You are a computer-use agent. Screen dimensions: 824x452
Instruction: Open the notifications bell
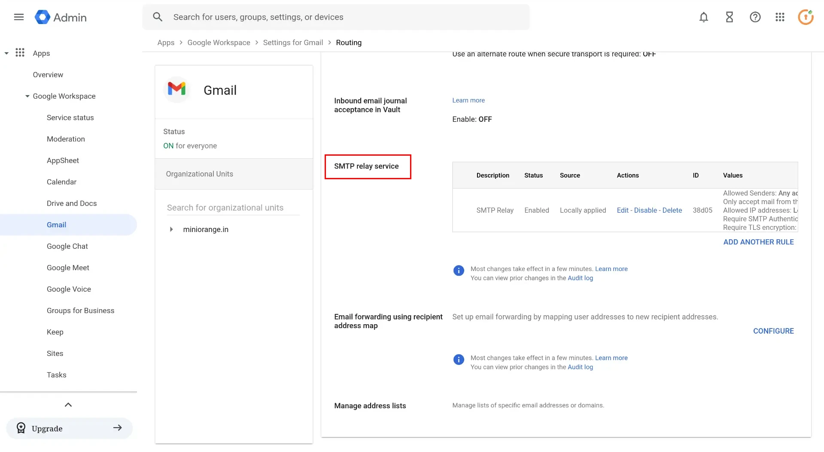[703, 17]
